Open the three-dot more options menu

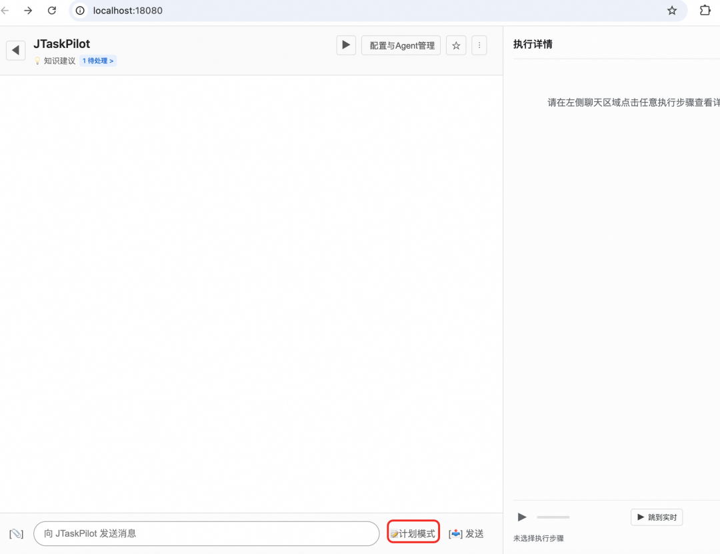(x=479, y=45)
